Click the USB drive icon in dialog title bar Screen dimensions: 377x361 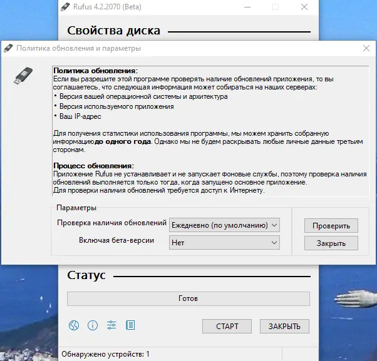click(8, 48)
